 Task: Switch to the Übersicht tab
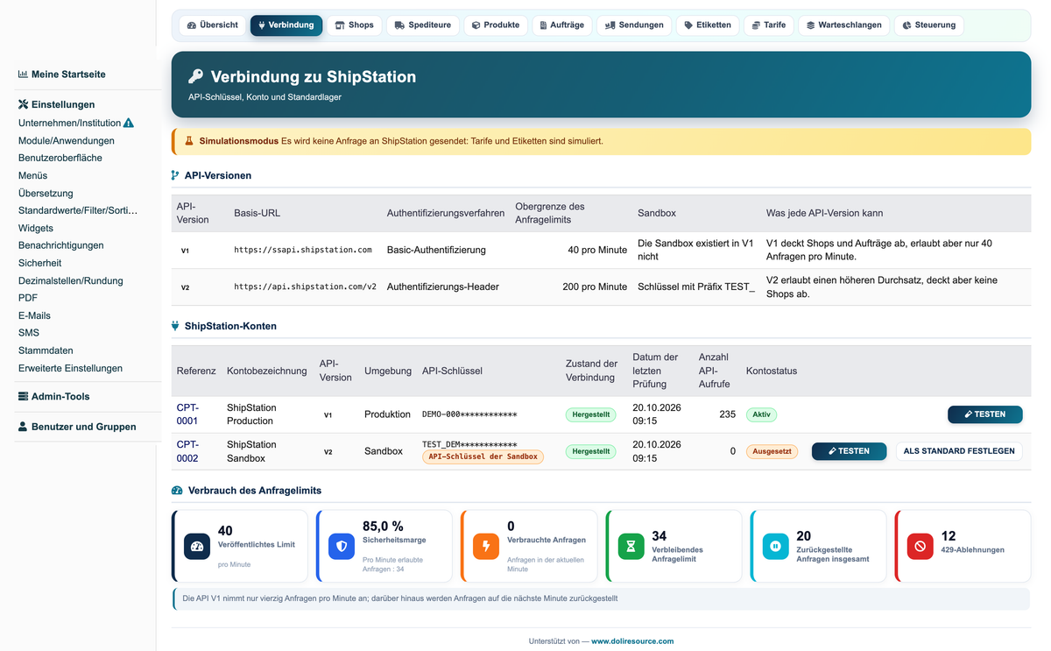(x=212, y=25)
